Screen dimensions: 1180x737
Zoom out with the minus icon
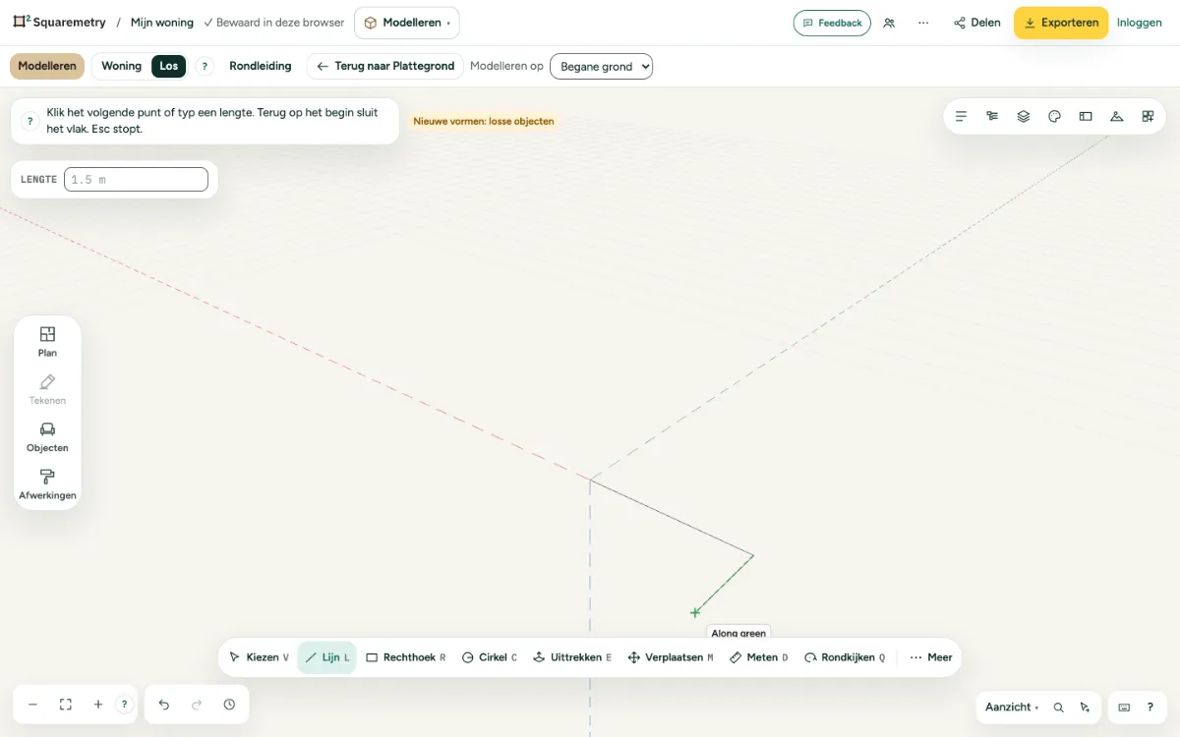(x=32, y=705)
